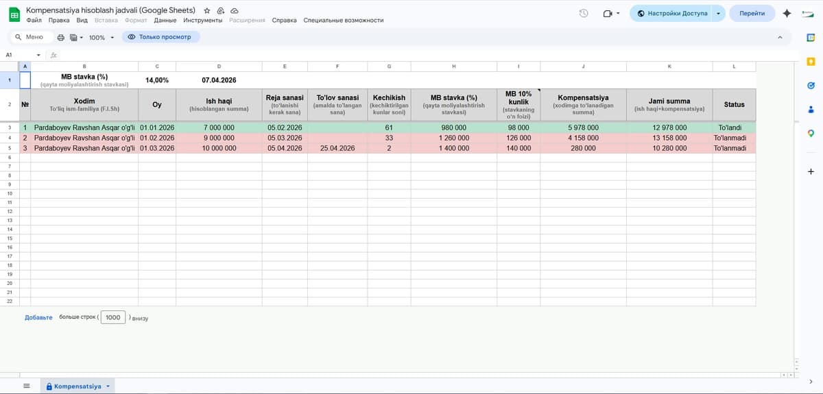
Task: Select the Kompensatsiya sheet tab
Action: pos(77,386)
